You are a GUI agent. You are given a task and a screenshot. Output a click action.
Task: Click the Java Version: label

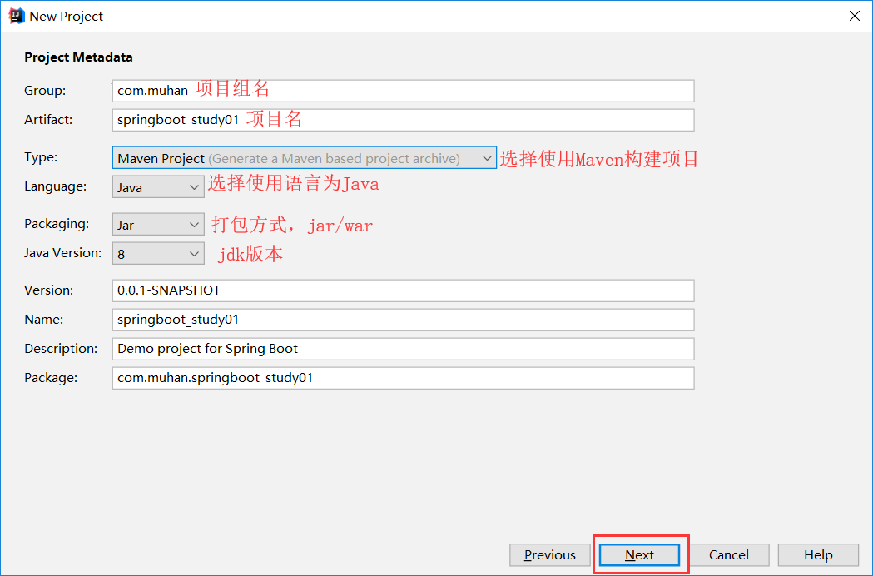point(63,252)
